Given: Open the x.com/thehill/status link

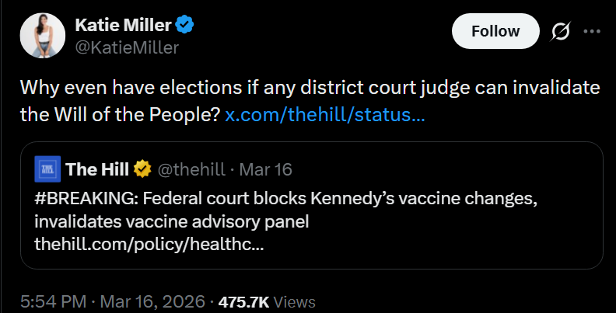Looking at the screenshot, I should pos(324,116).
